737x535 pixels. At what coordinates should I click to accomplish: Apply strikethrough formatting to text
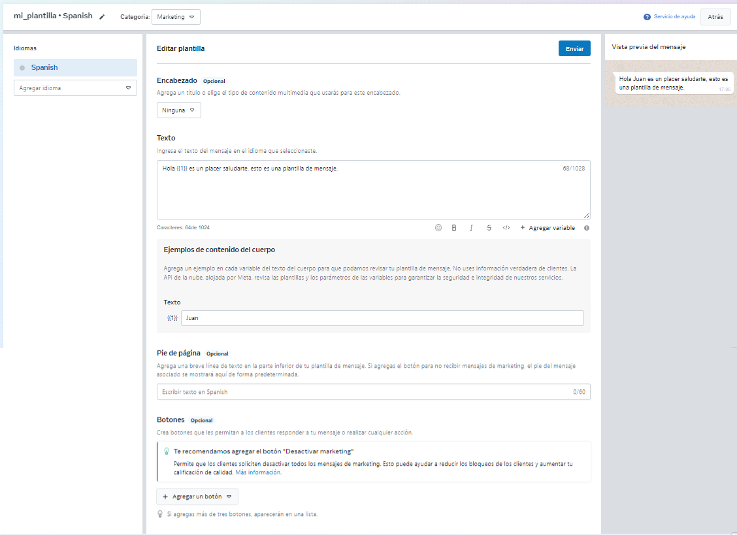pyautogui.click(x=489, y=228)
